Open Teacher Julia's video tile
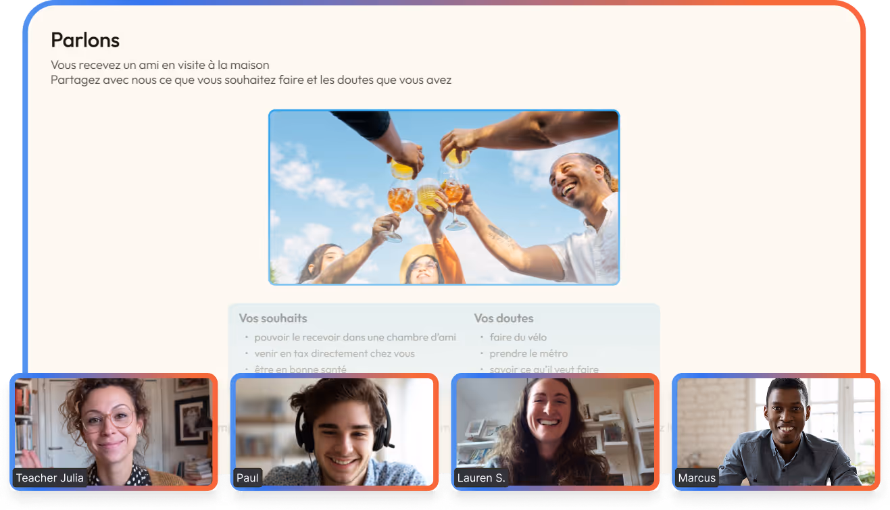Screen dimensions: 890x510 pos(114,432)
